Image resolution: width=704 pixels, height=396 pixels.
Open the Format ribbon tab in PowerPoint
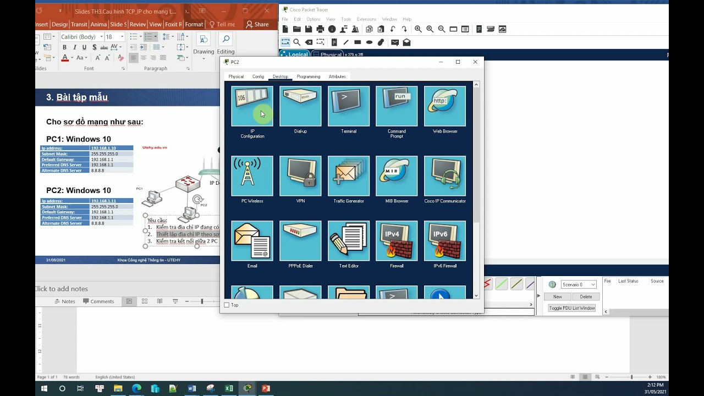click(194, 24)
